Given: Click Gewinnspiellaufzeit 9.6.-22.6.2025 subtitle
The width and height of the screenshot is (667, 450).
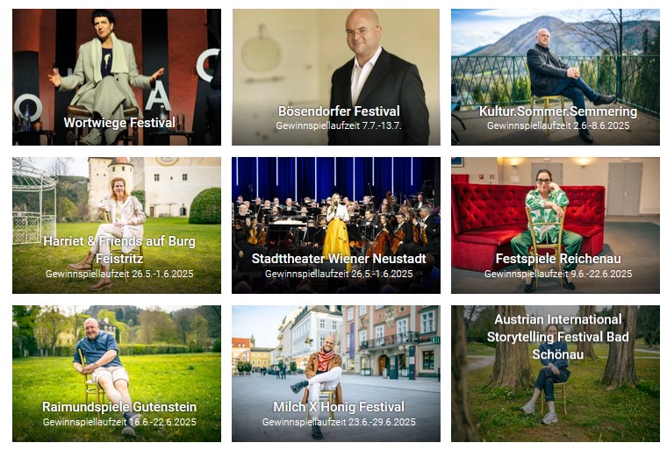Looking at the screenshot, I should pos(558,274).
